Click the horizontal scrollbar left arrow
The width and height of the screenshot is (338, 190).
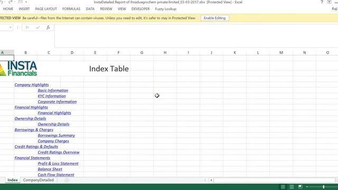tap(211, 180)
